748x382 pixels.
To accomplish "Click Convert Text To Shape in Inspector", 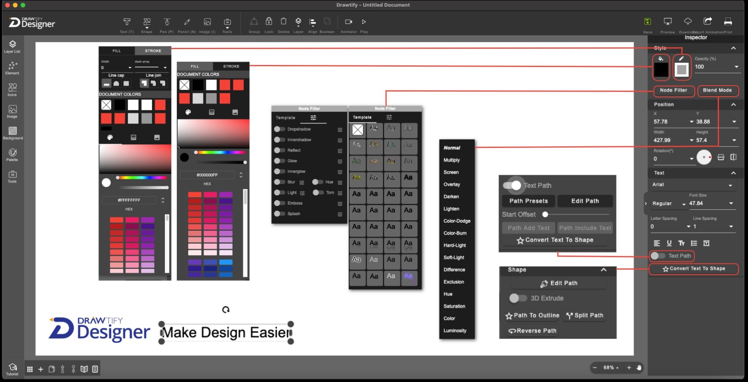I will (x=693, y=269).
